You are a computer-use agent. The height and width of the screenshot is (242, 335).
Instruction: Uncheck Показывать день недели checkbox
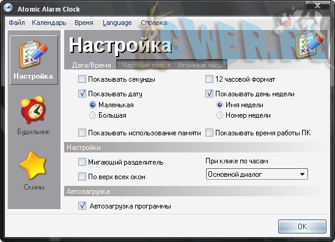point(209,94)
